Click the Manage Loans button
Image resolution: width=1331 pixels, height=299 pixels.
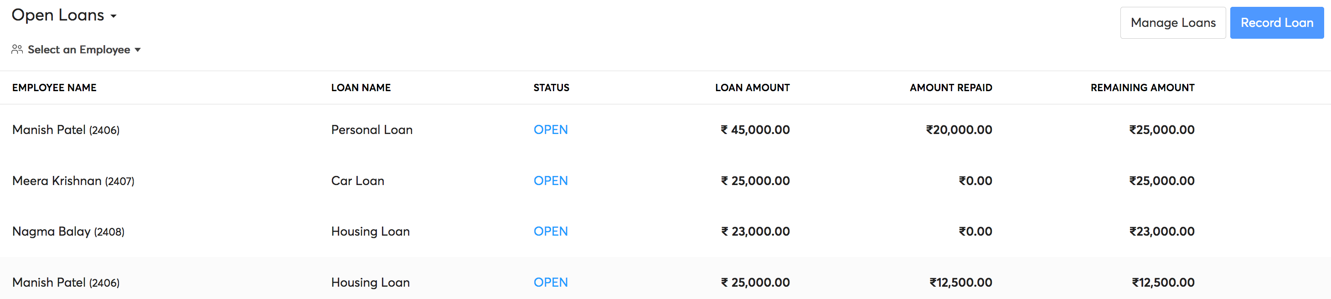(1173, 23)
